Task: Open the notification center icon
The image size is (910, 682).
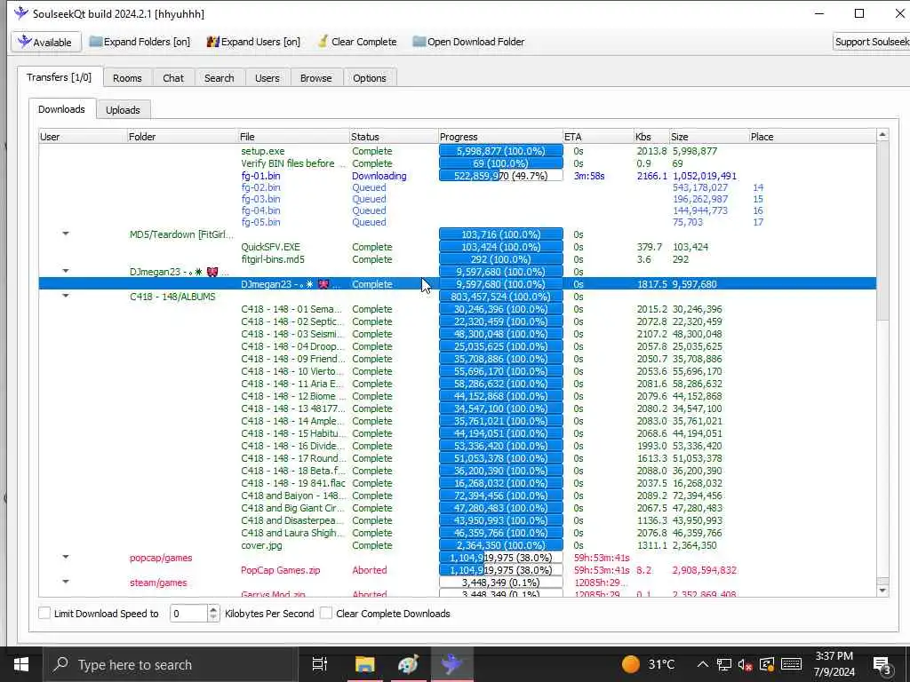Action: click(882, 665)
